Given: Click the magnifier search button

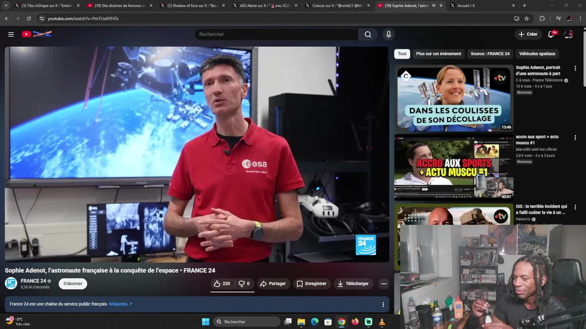Looking at the screenshot, I should point(368,34).
